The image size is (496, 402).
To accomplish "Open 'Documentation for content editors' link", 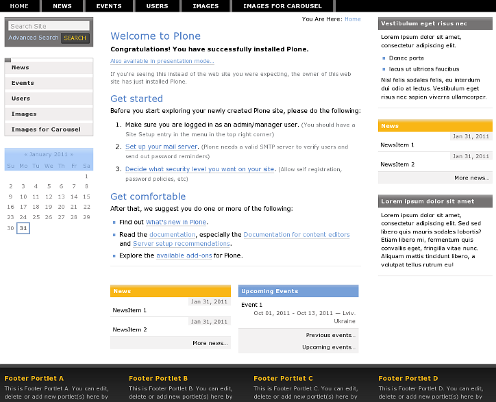I will [x=297, y=235].
